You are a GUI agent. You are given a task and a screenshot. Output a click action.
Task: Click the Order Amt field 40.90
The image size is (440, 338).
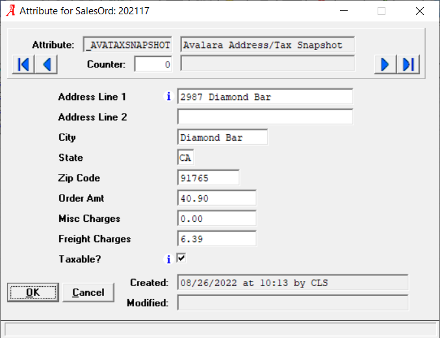(216, 198)
